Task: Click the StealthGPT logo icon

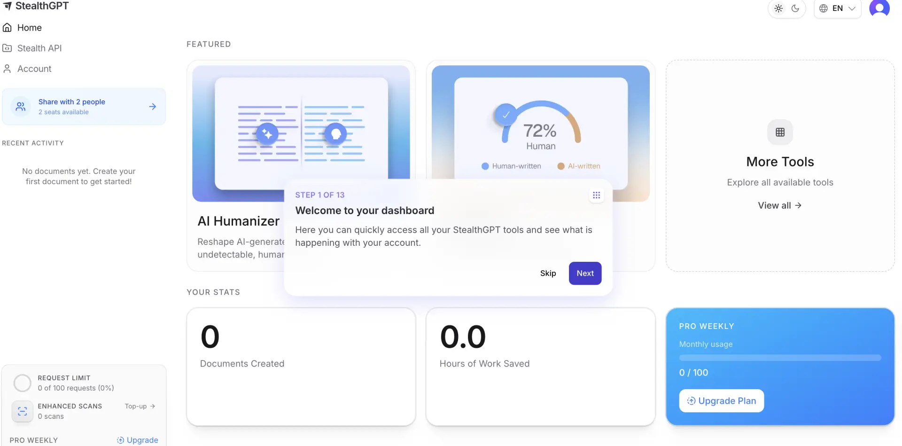Action: coord(8,6)
